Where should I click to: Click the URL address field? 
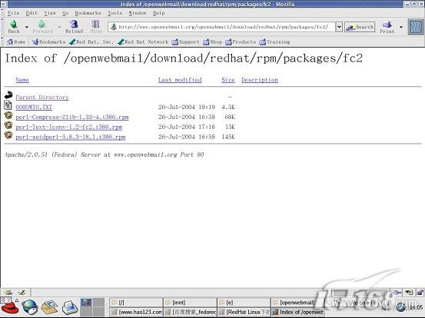[221, 27]
